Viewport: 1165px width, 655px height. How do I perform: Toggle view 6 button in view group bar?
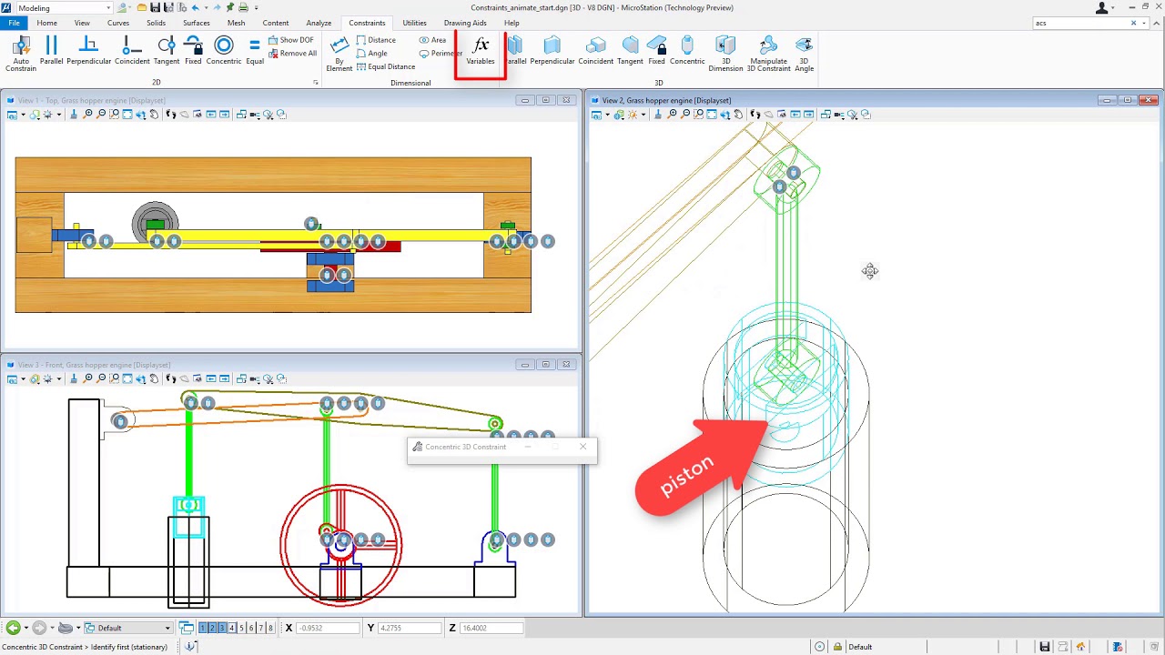(x=250, y=628)
